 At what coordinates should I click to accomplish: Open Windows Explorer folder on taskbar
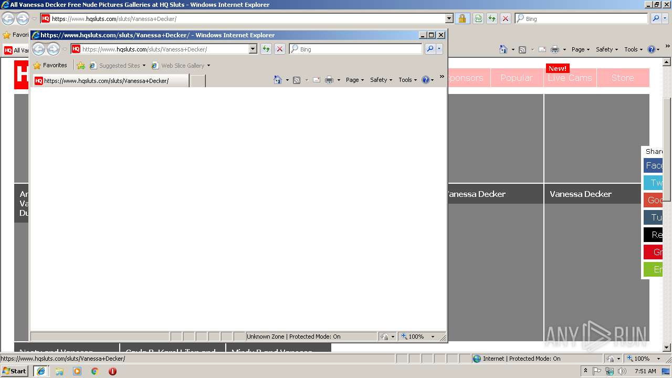coord(59,371)
